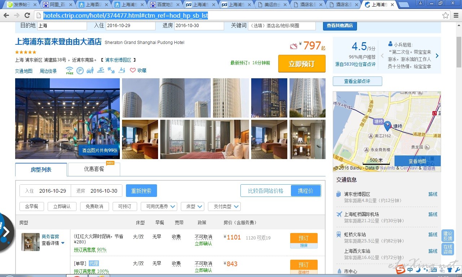462x277 pixels.
Task: Click 查看地图 button on the map
Action: point(417,161)
